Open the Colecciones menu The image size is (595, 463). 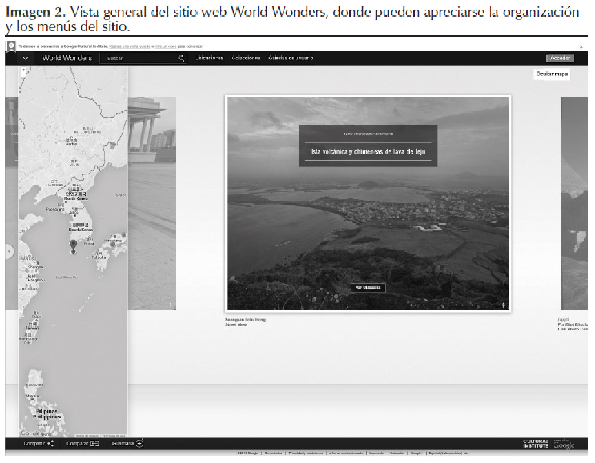[246, 58]
